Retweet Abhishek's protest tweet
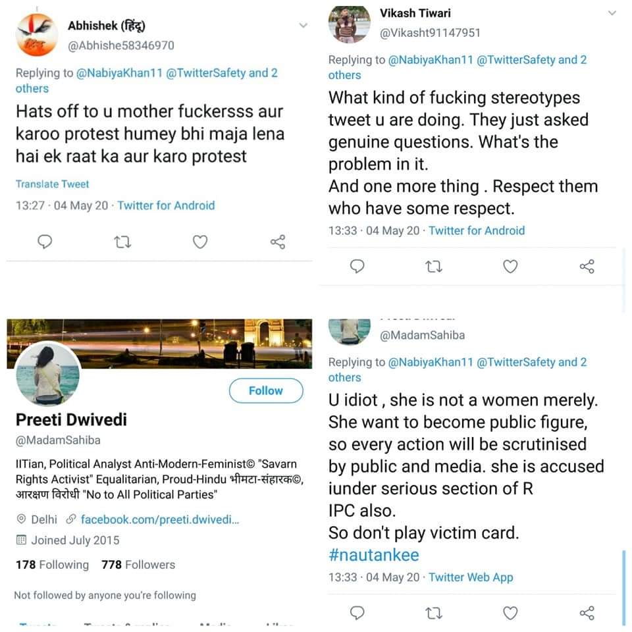 (x=122, y=242)
